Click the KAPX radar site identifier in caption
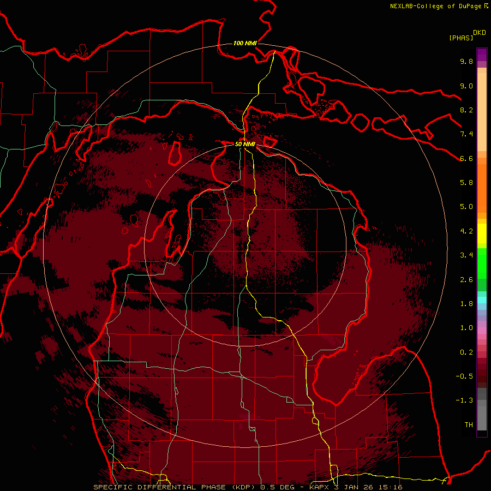Screen dimensions: 491x491 pos(320,487)
